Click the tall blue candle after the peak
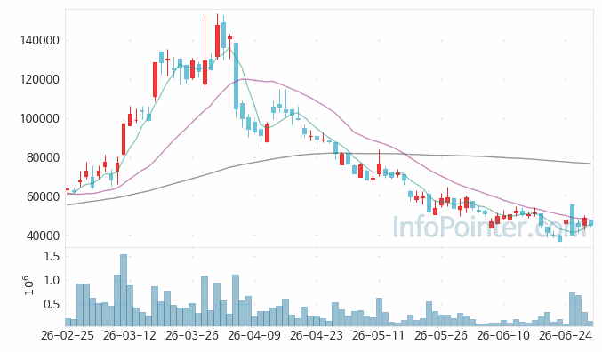This screenshot has height=352, width=602. pyautogui.click(x=237, y=76)
